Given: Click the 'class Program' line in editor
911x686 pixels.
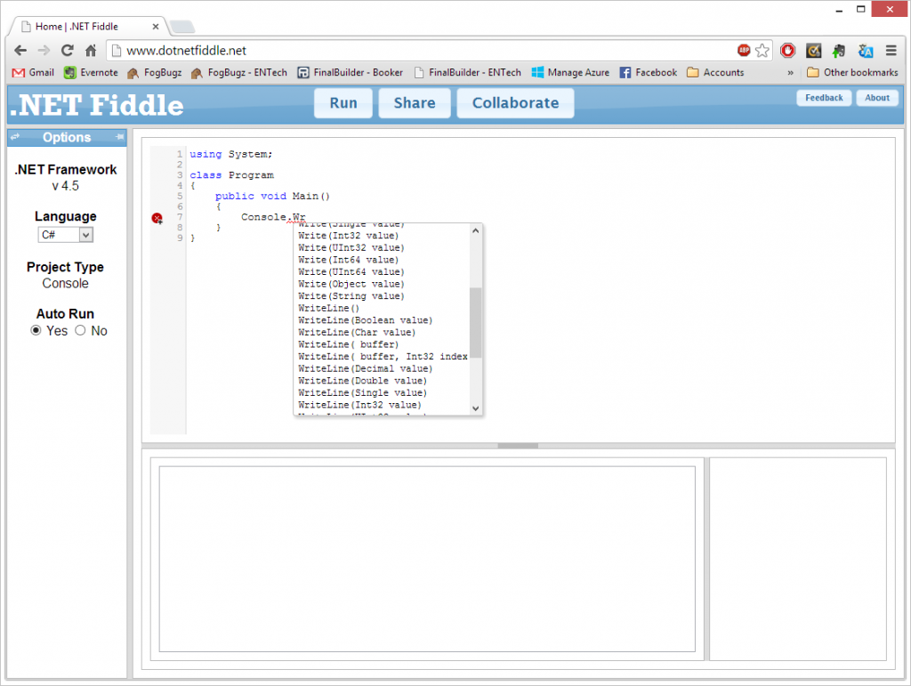Looking at the screenshot, I should (231, 175).
